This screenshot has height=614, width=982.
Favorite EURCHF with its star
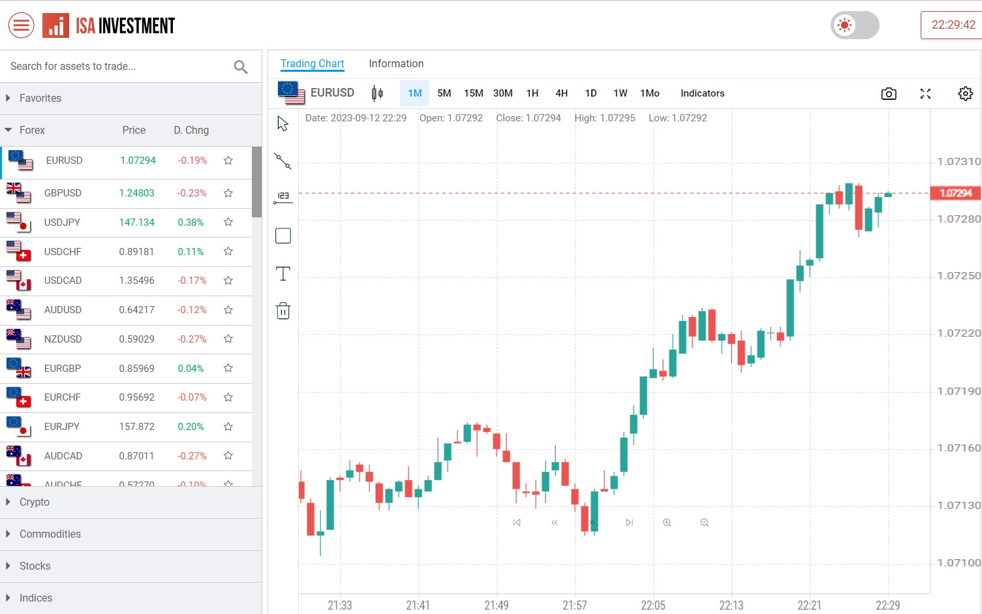pos(228,397)
